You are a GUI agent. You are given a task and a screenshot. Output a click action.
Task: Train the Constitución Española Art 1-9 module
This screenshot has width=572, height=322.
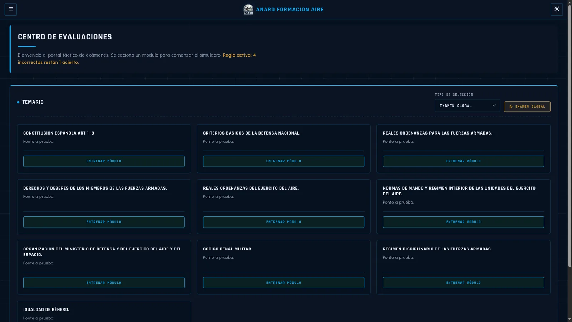point(104,161)
